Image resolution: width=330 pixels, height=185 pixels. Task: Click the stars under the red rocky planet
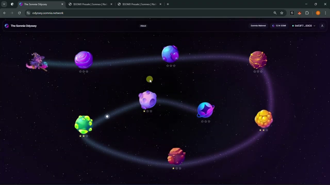pos(177,168)
